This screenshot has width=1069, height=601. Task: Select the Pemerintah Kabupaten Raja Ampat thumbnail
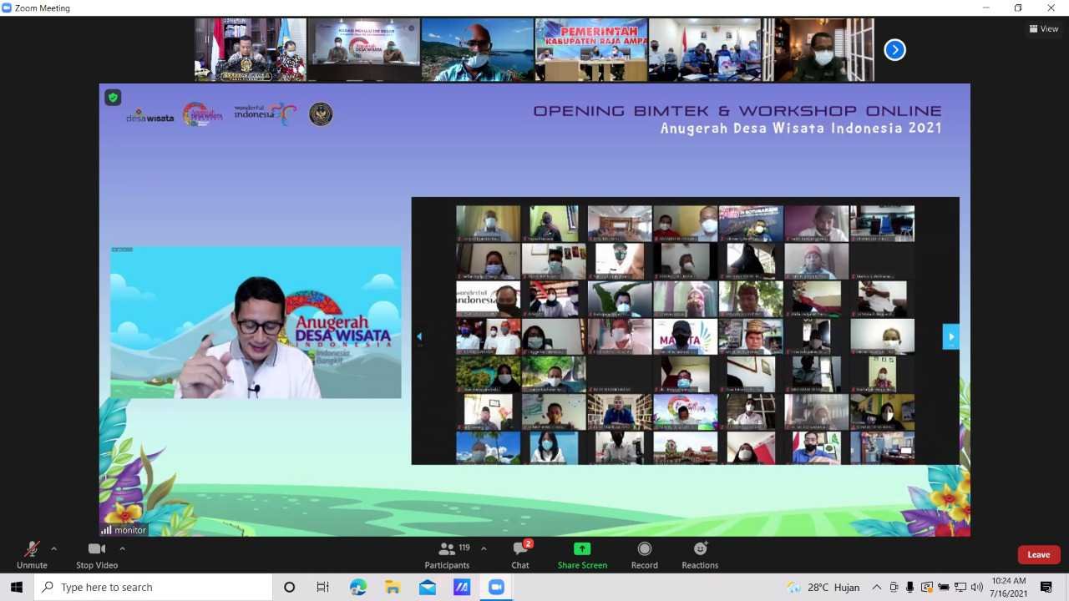coord(591,50)
